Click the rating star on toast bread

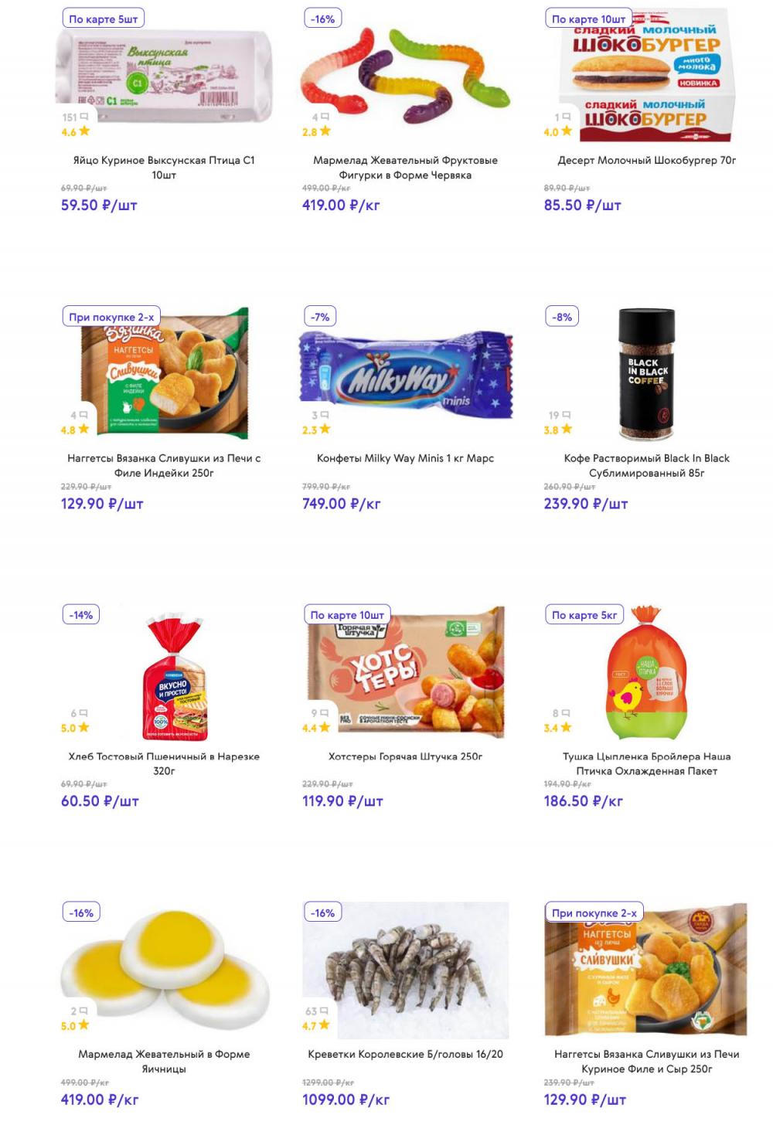83,727
